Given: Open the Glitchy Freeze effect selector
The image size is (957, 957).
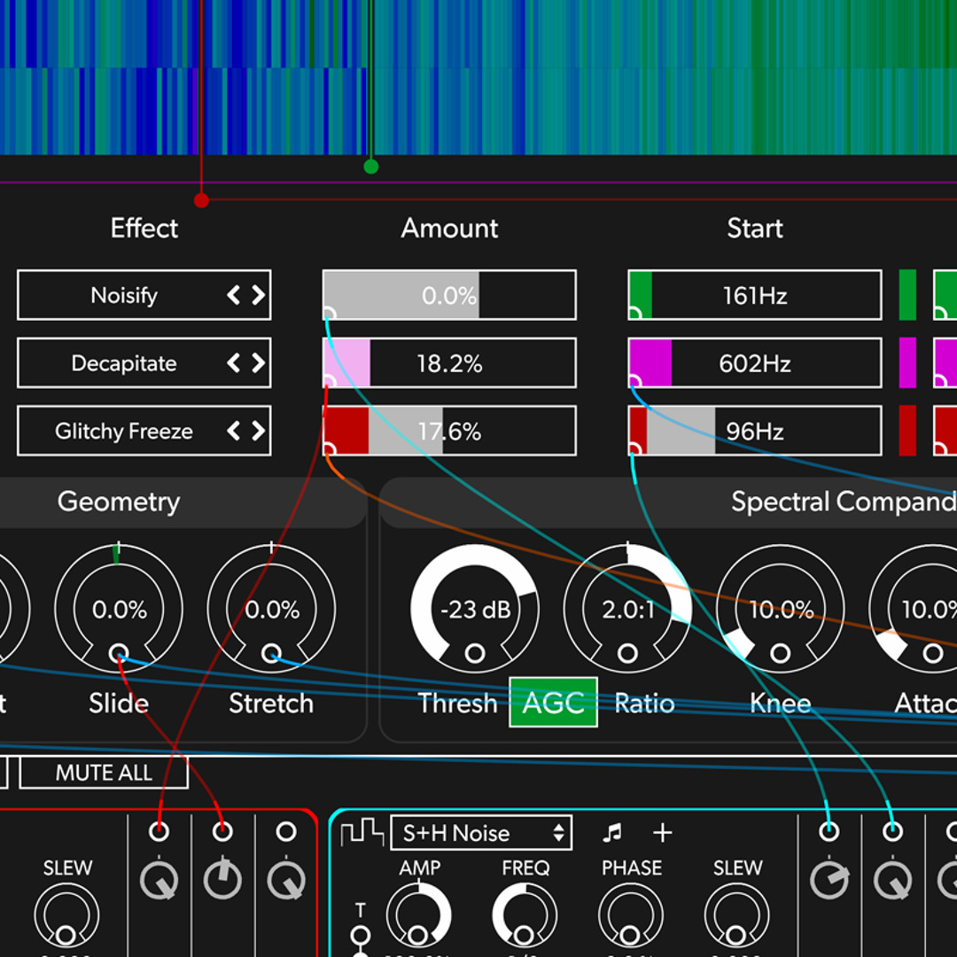Looking at the screenshot, I should 124,432.
